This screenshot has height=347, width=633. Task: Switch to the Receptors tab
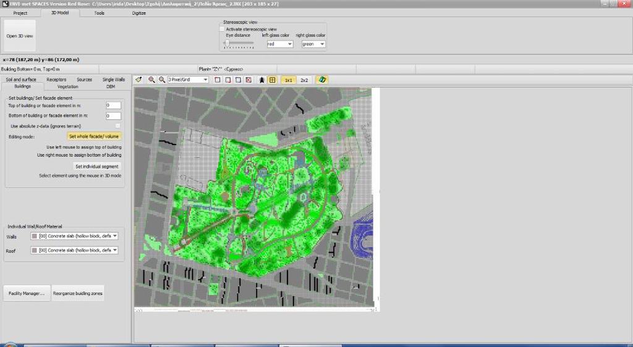[56, 80]
